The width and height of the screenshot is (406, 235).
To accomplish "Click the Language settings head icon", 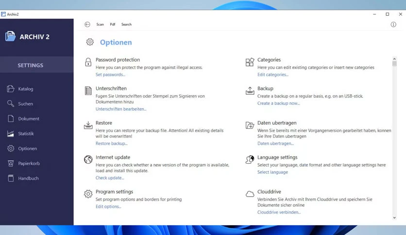I will pos(250,159).
